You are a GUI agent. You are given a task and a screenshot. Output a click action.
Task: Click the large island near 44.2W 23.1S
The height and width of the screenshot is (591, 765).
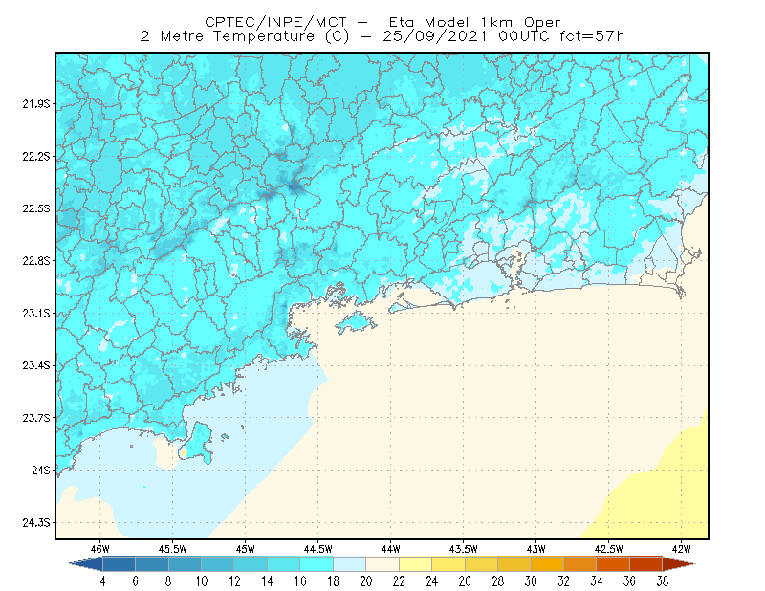pos(355,322)
